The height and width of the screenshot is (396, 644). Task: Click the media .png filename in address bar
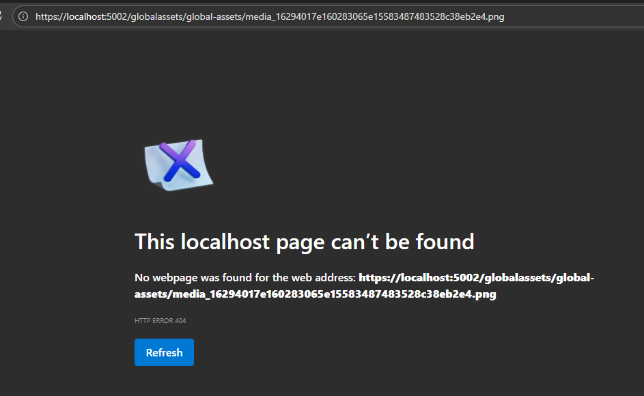coord(374,17)
